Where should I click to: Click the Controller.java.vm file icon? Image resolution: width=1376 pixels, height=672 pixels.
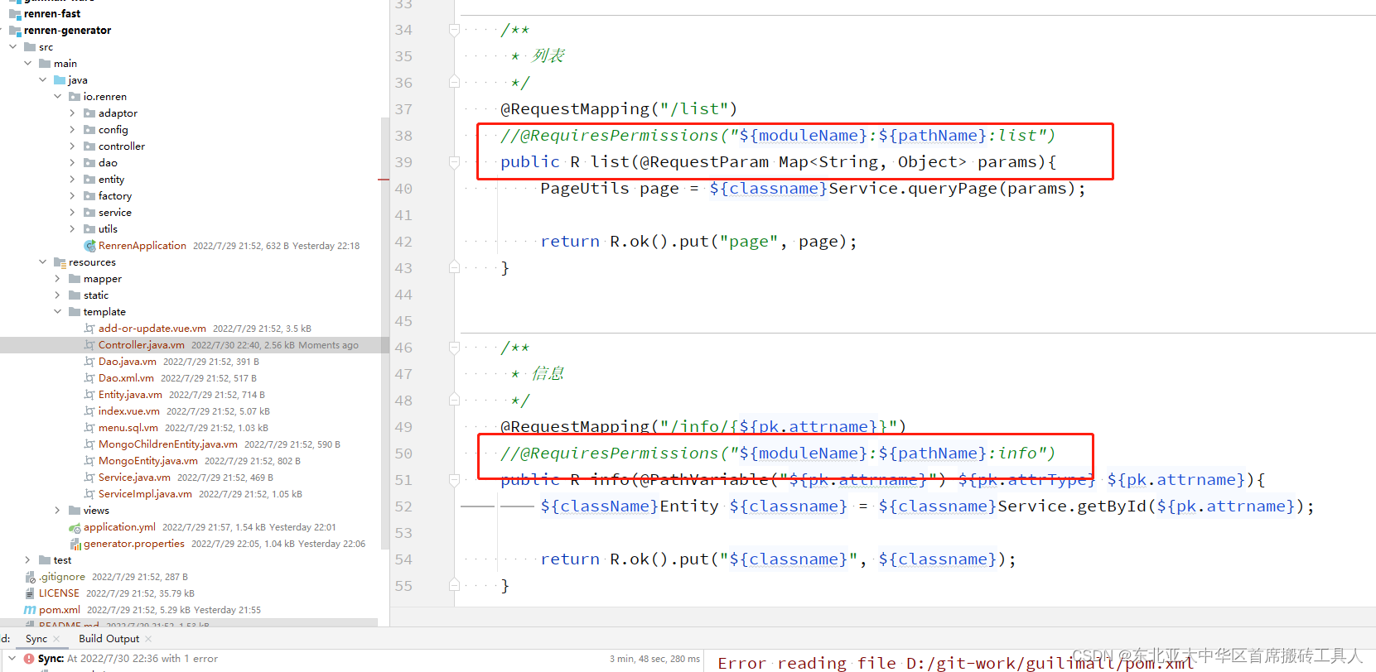pos(89,345)
